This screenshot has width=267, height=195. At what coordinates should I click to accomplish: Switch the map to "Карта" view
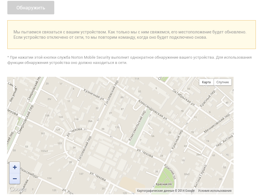tap(206, 82)
